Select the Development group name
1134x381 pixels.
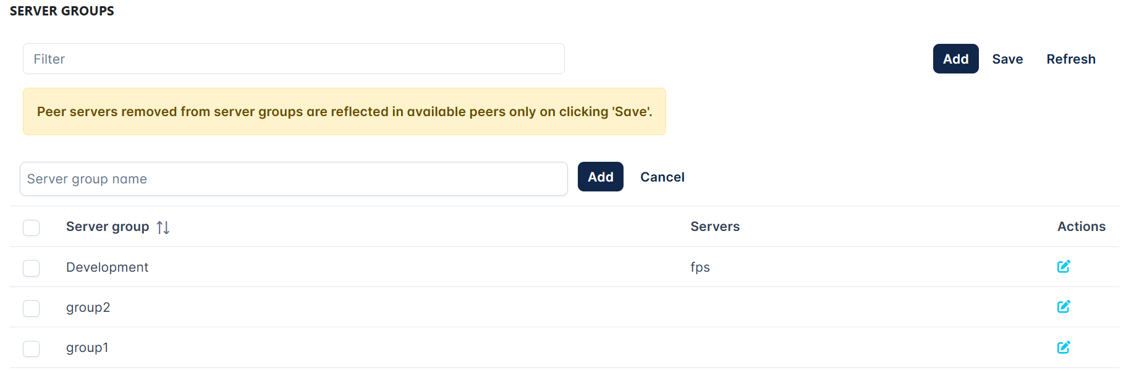point(107,267)
